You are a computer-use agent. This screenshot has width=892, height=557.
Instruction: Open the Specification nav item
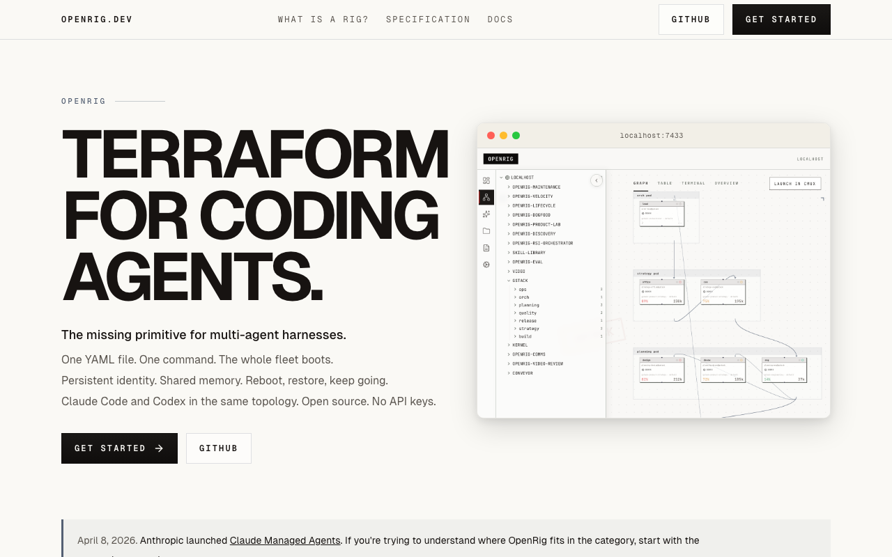pyautogui.click(x=428, y=19)
